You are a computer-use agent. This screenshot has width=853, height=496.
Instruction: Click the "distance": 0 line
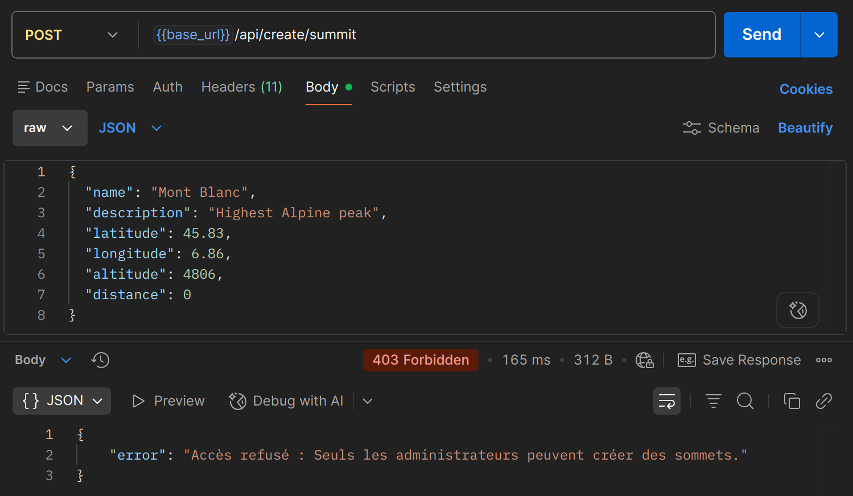pyautogui.click(x=138, y=295)
